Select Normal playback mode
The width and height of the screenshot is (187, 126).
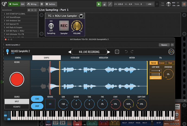(x=154, y=63)
